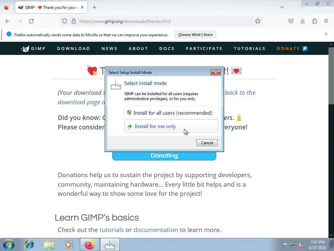The image size is (334, 251).
Task: Click the PayPal icon beside DONATE
Action: click(305, 48)
